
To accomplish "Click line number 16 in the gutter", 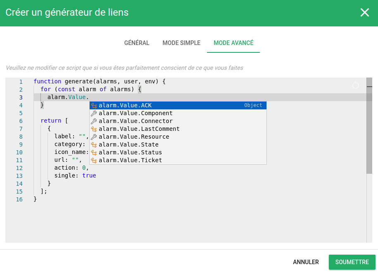I will [x=19, y=199].
